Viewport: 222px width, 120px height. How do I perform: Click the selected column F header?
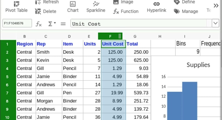coord(110,36)
